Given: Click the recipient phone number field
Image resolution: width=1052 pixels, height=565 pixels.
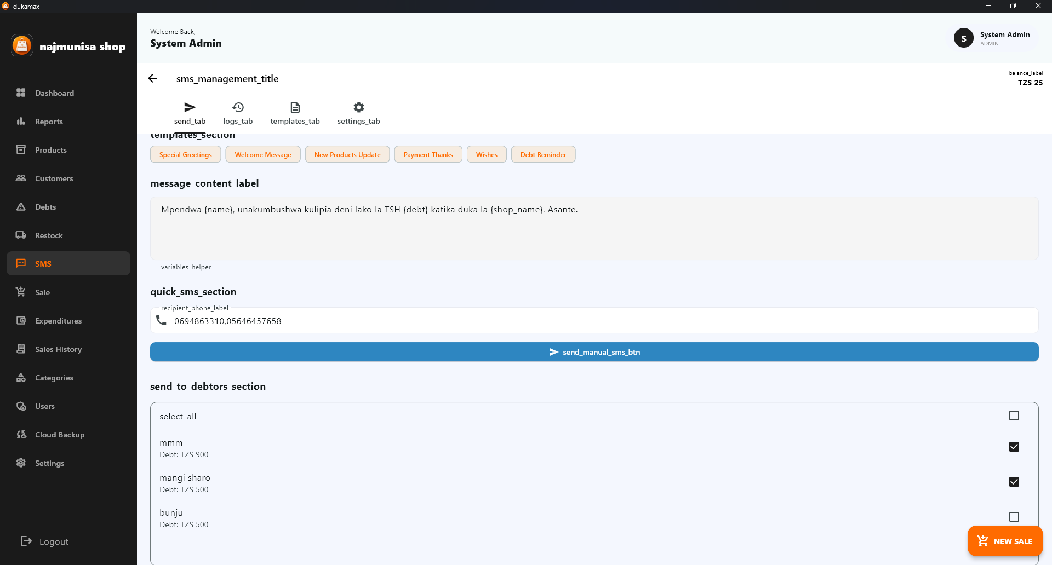Looking at the screenshot, I should (594, 320).
